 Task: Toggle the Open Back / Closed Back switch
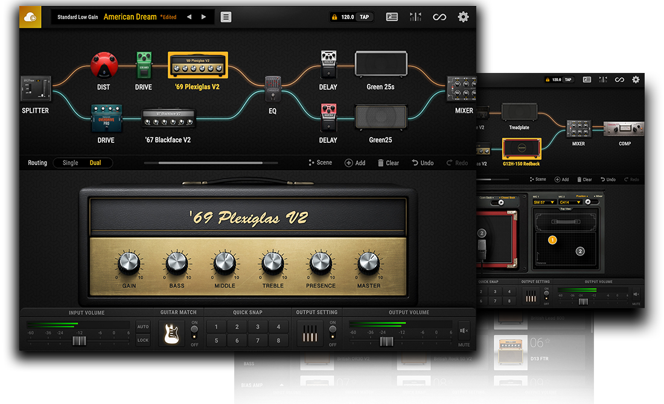coord(499,203)
